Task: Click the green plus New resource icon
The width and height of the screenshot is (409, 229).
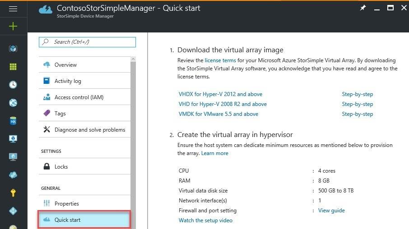Action: pos(13,27)
